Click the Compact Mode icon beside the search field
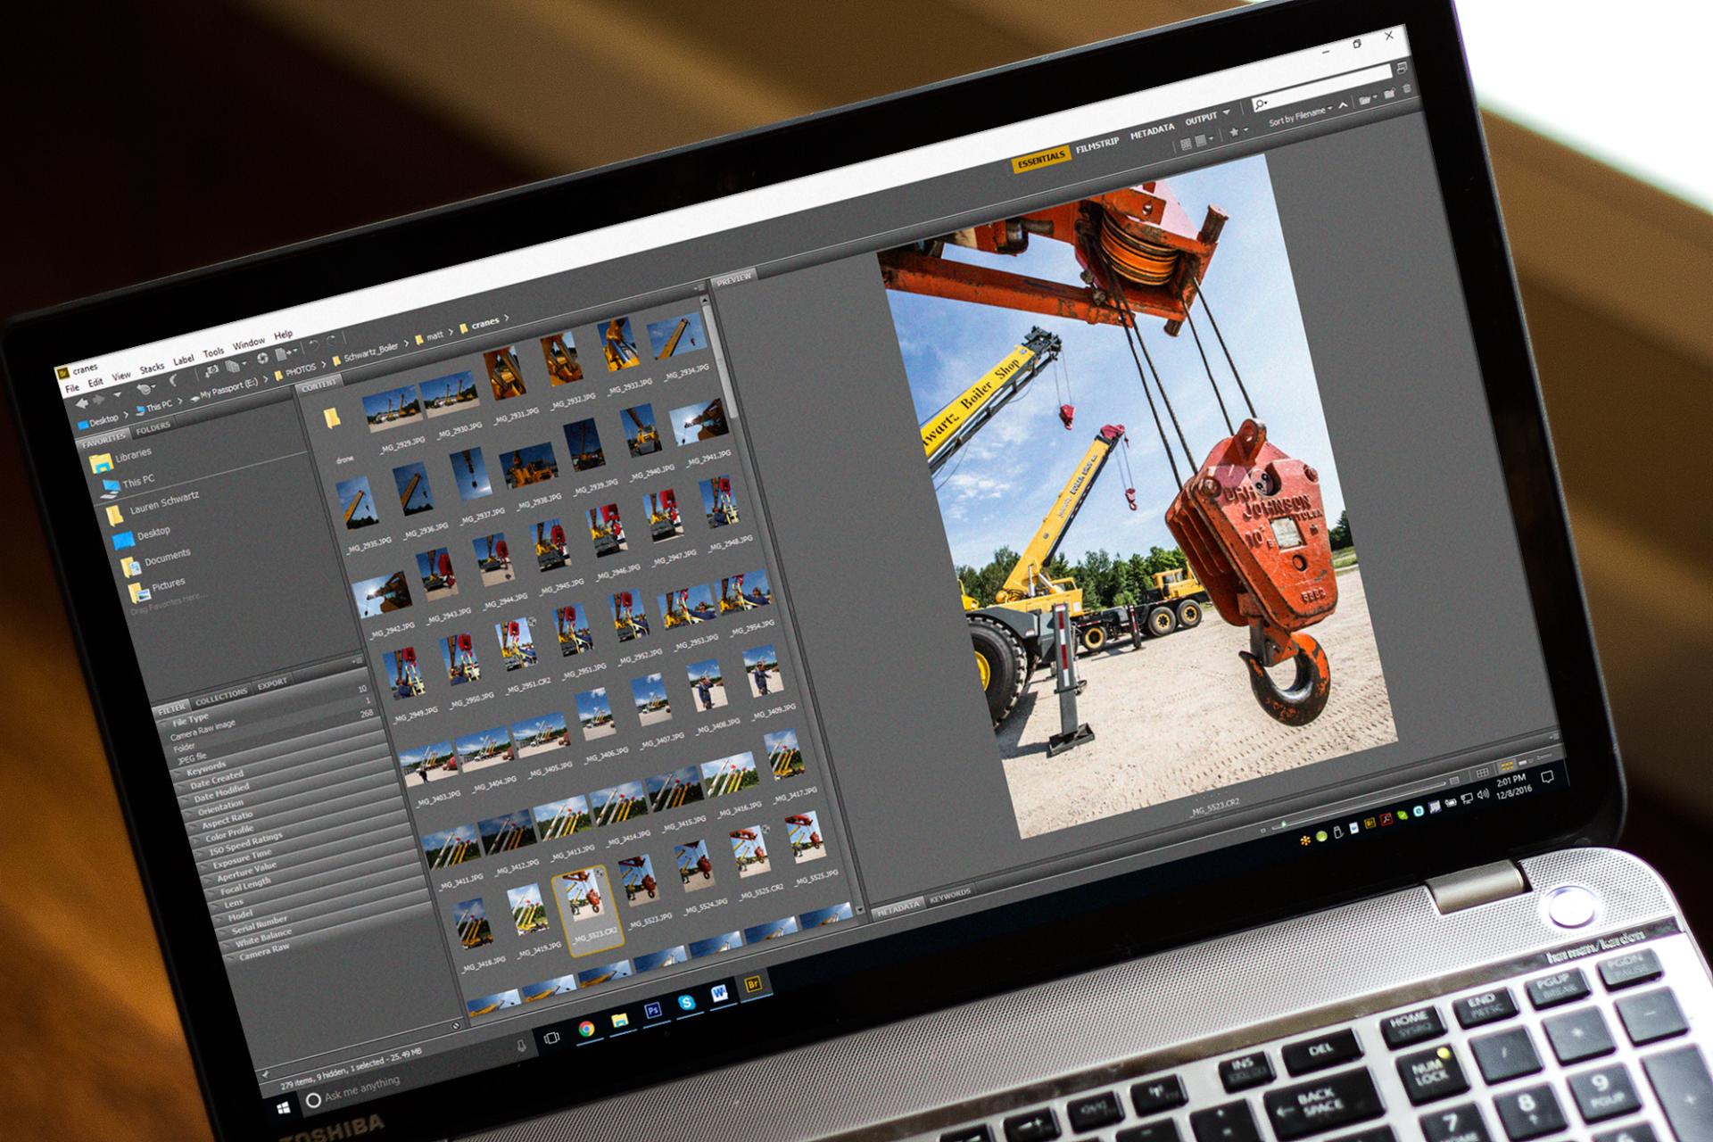This screenshot has width=1713, height=1142. pyautogui.click(x=1403, y=68)
